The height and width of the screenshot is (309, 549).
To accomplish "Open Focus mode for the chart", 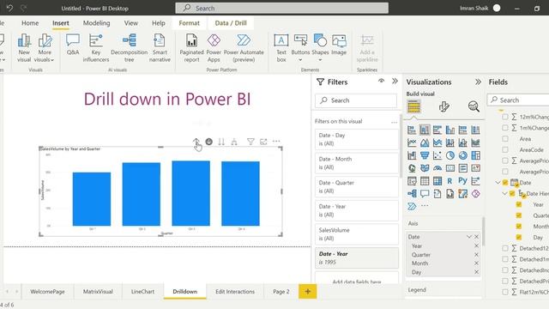I will click(x=263, y=142).
